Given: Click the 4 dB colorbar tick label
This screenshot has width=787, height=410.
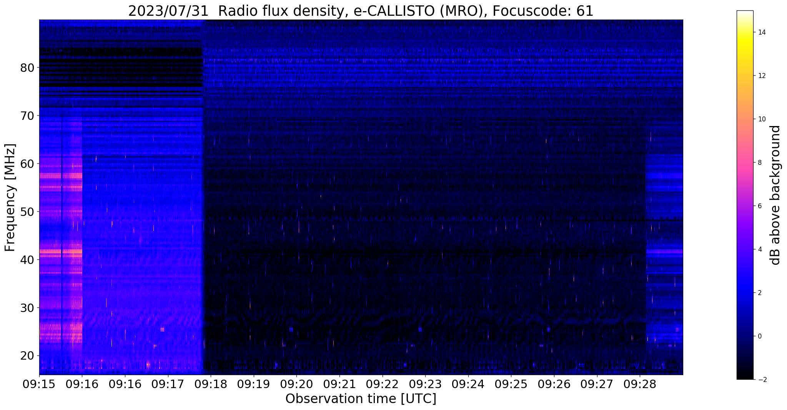Looking at the screenshot, I should 759,249.
